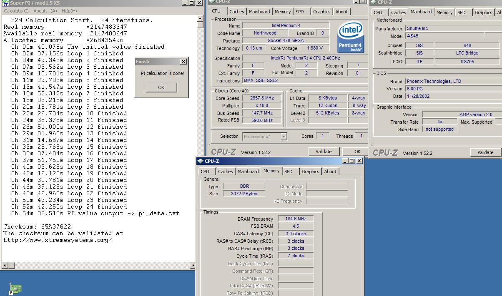Click the Rated FSB 590.6 MHz value

[262, 120]
